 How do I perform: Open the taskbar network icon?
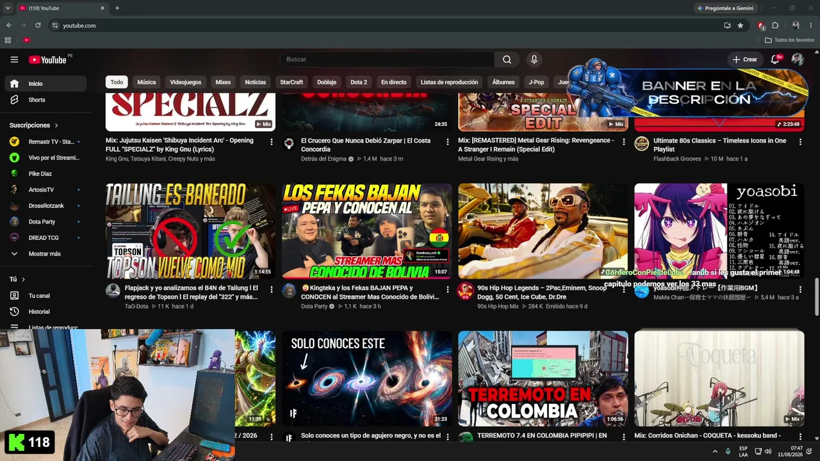pos(757,451)
